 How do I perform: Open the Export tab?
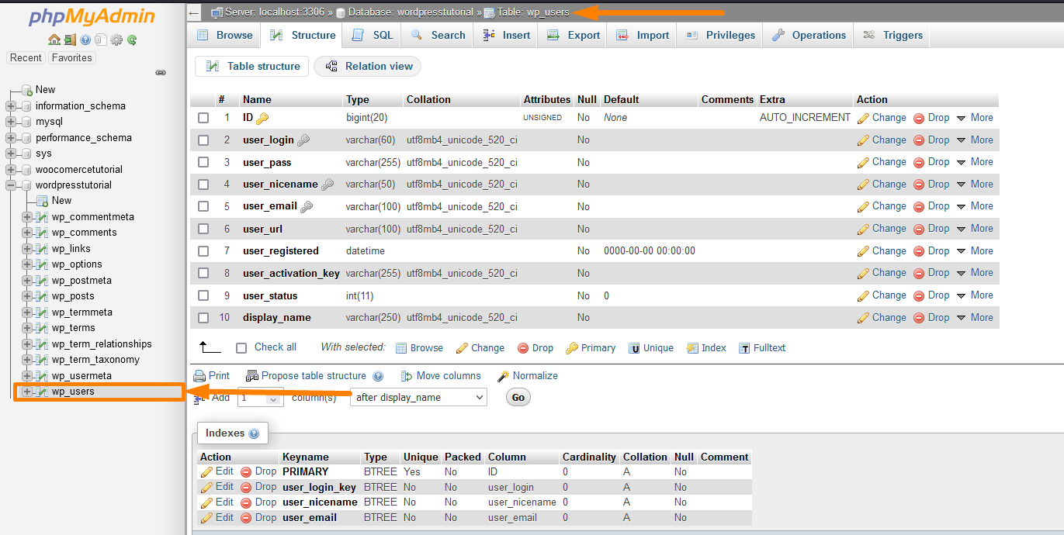574,35
